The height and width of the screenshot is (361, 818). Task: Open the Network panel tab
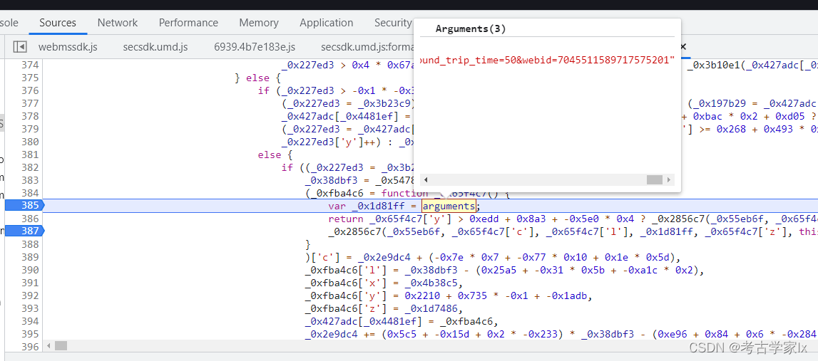(118, 22)
